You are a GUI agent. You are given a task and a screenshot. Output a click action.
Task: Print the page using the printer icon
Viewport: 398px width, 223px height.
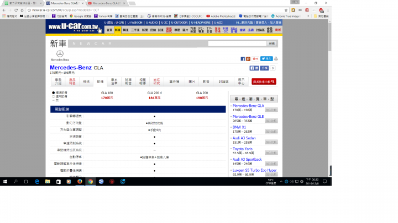click(x=276, y=59)
